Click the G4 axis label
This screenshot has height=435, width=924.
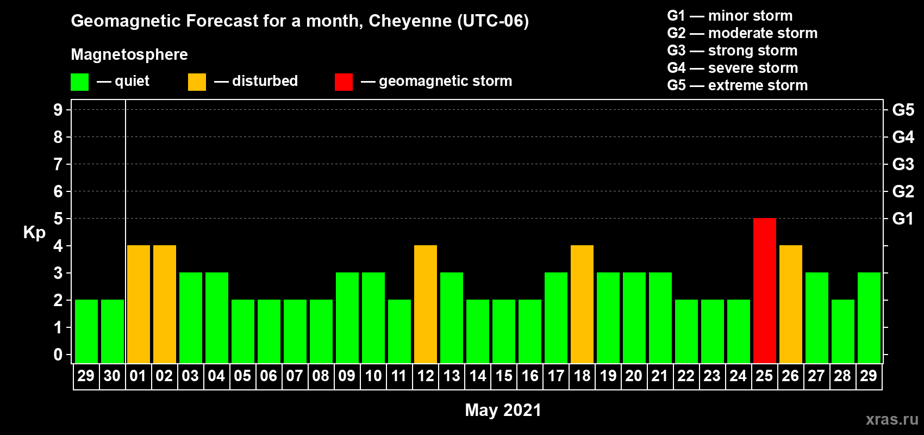pyautogui.click(x=903, y=137)
